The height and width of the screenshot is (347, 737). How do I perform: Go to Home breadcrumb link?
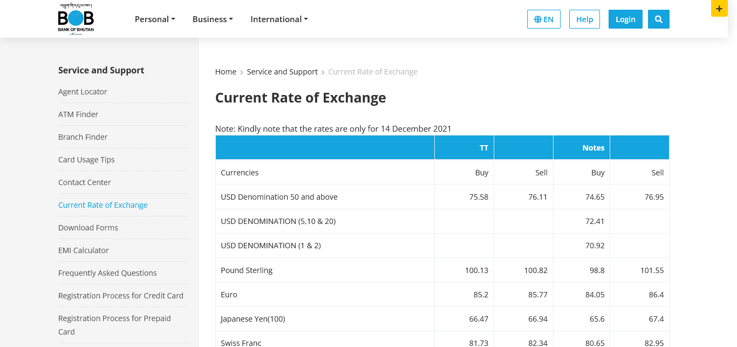point(226,72)
